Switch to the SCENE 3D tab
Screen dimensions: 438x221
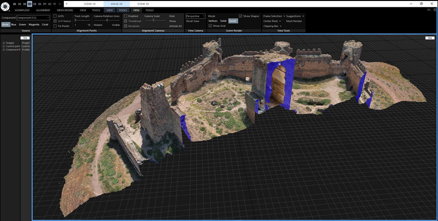[x=143, y=3]
